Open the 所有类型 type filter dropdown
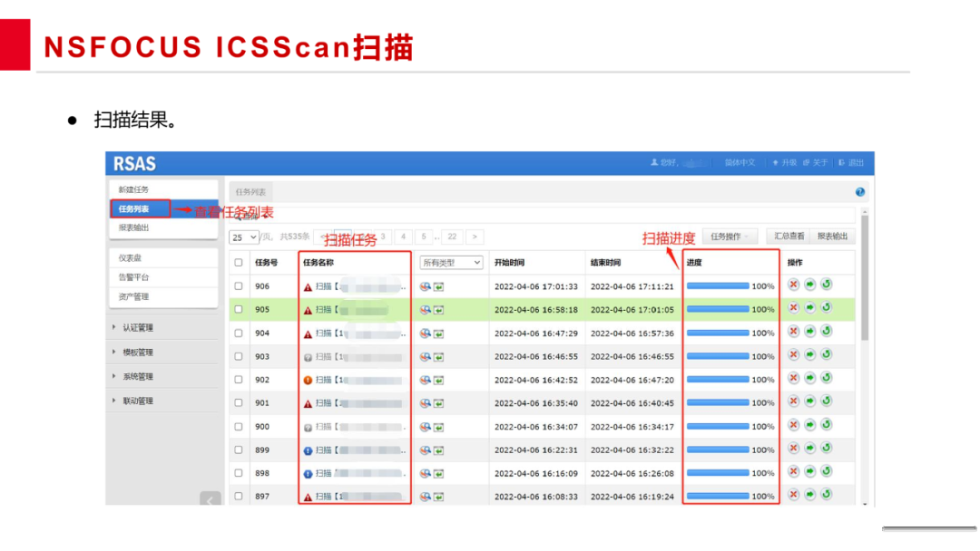Image resolution: width=980 pixels, height=551 pixels. (451, 263)
